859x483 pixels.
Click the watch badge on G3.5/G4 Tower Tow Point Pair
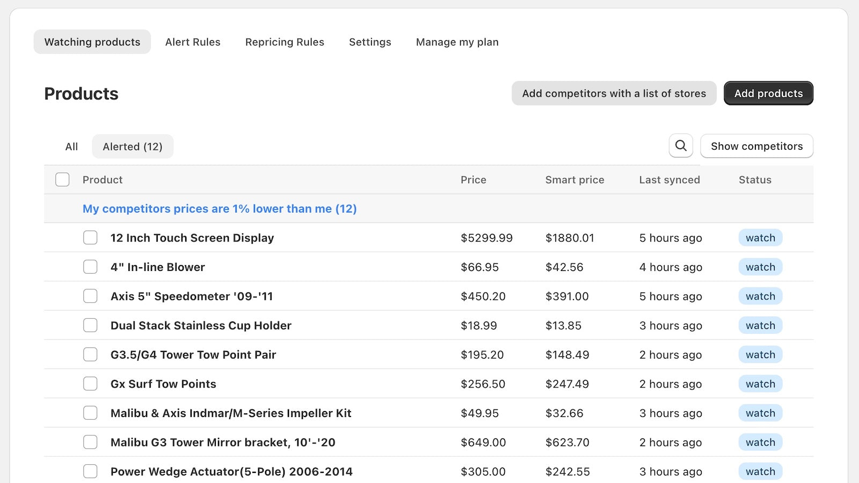coord(760,354)
